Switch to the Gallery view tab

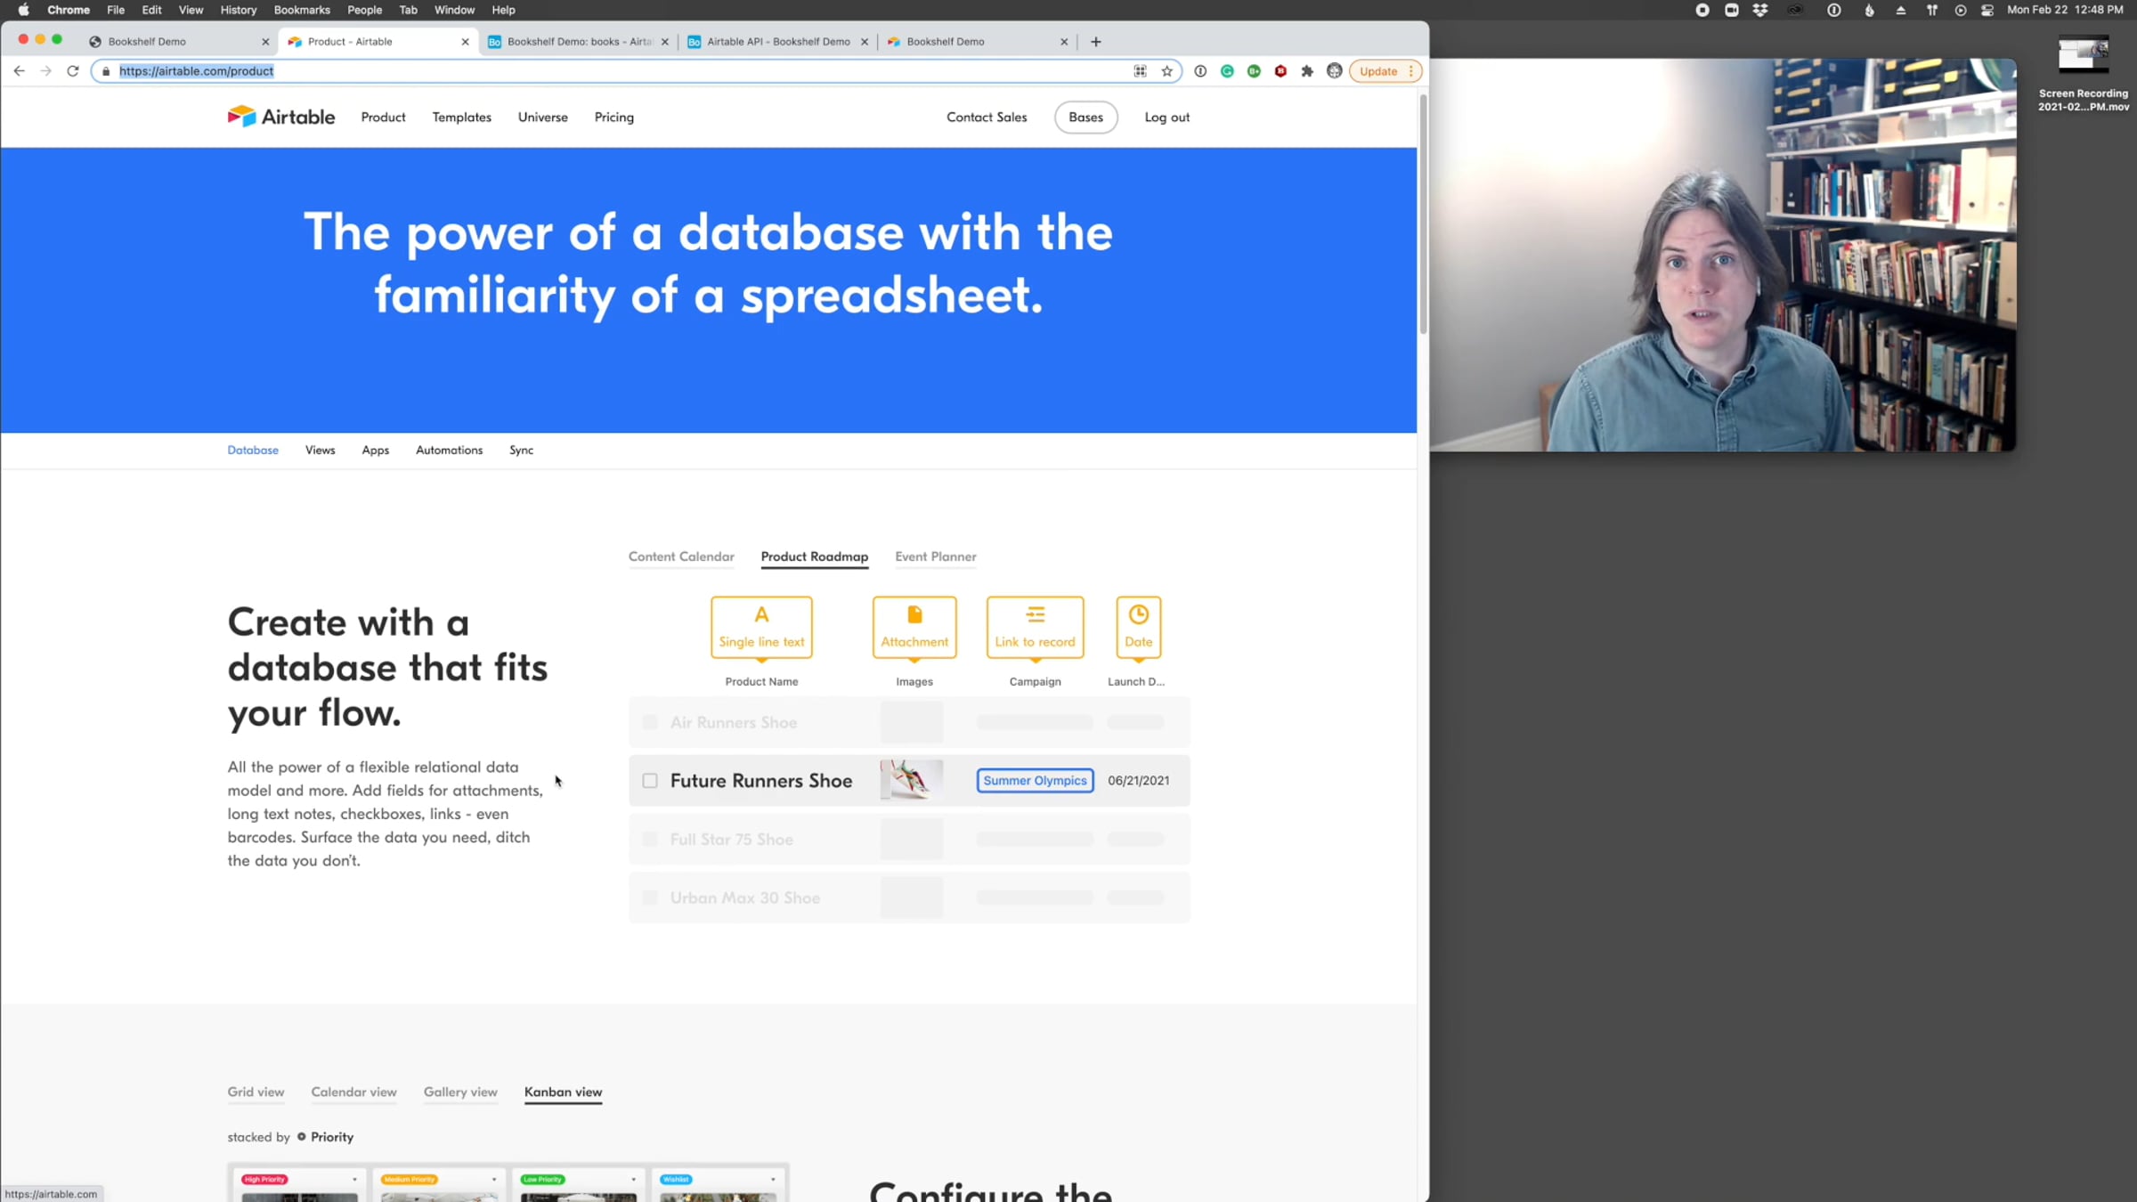pyautogui.click(x=460, y=1092)
